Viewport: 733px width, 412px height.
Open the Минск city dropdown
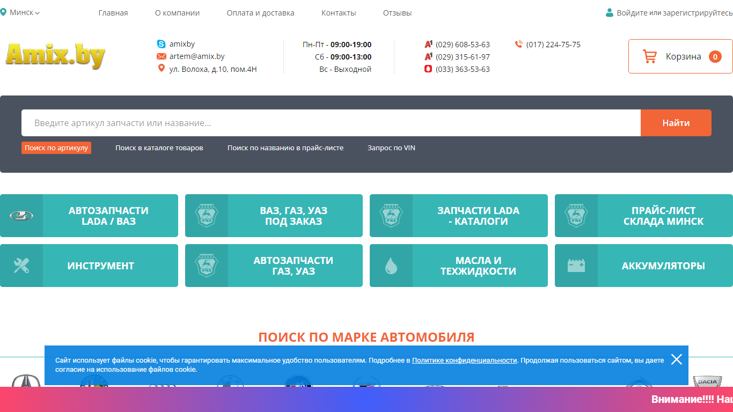24,12
